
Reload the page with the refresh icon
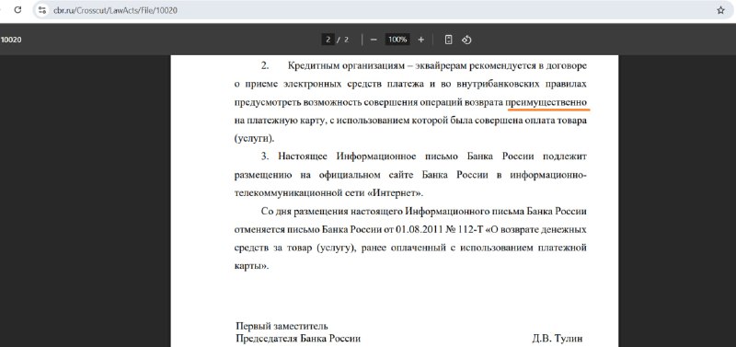pos(17,10)
